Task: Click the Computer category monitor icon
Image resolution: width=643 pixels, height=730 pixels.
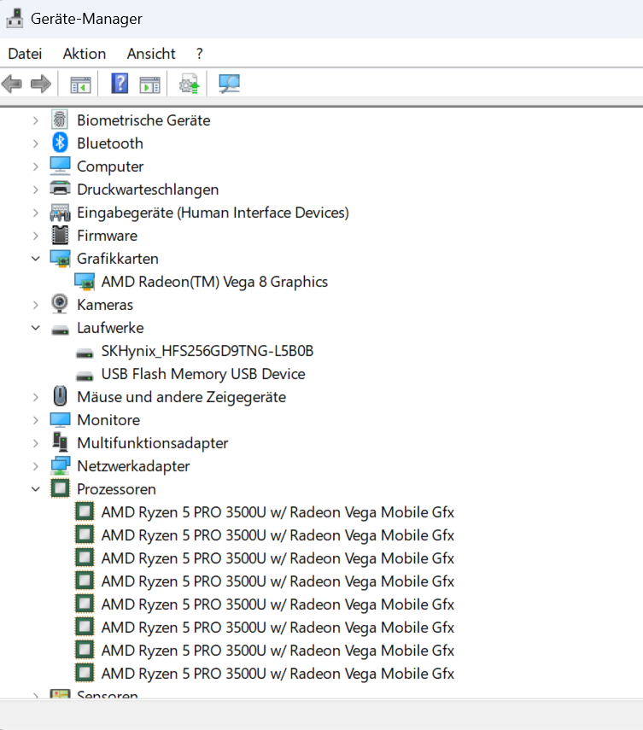Action: [60, 166]
